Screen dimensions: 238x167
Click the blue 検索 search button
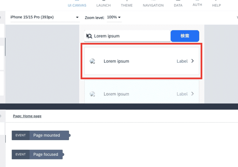pos(185,36)
